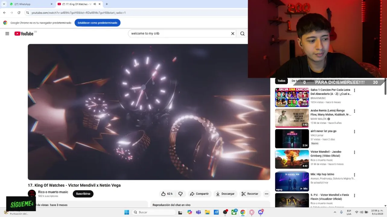Screen dimensions: 387x217
Task: Click the video title King Of Watches
Action: click(x=74, y=185)
